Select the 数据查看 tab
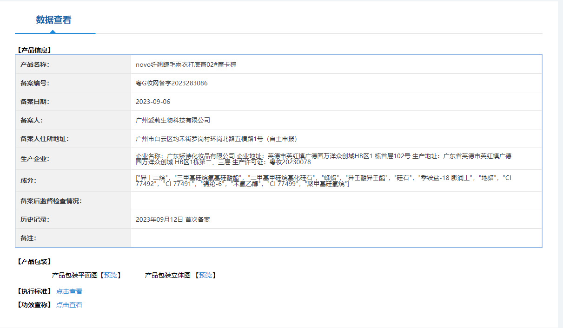 (54, 20)
